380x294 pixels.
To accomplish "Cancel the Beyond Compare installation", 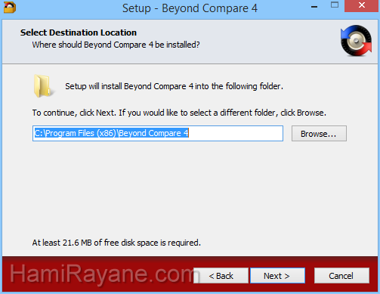I will tap(341, 276).
